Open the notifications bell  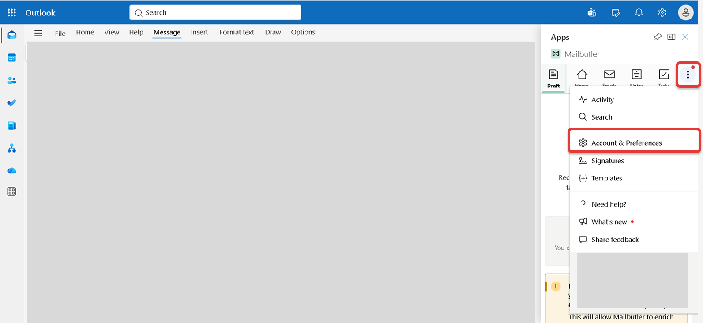pyautogui.click(x=639, y=13)
